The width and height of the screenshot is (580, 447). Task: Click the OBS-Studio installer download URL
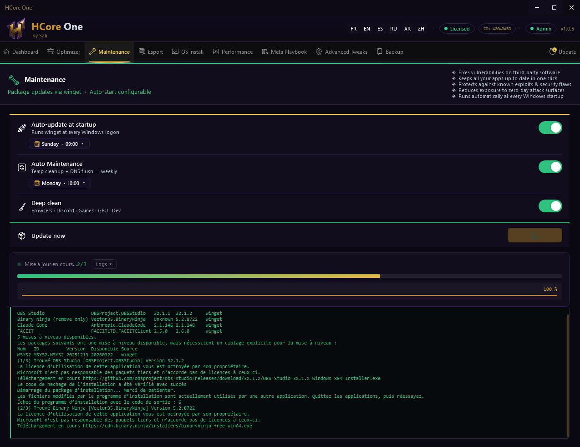[x=232, y=379]
